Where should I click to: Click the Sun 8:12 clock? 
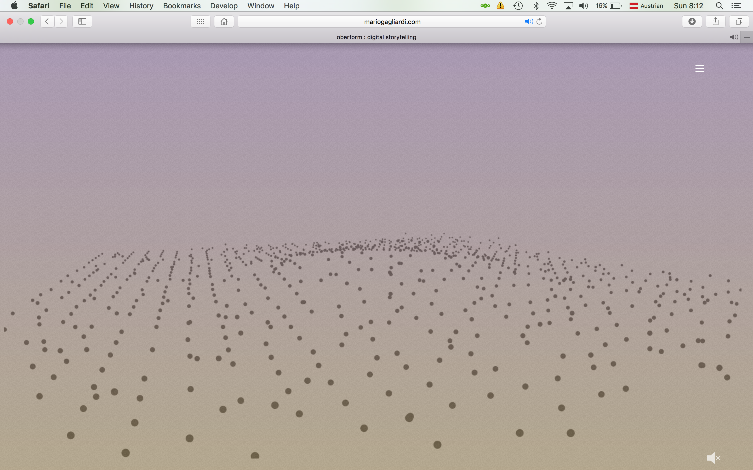click(688, 5)
